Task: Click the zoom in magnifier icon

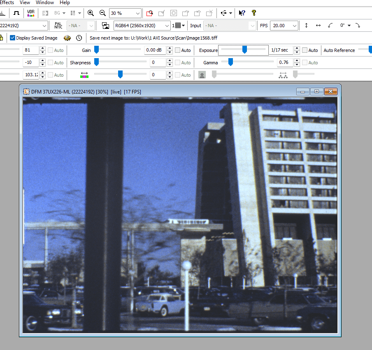Action: (x=91, y=13)
